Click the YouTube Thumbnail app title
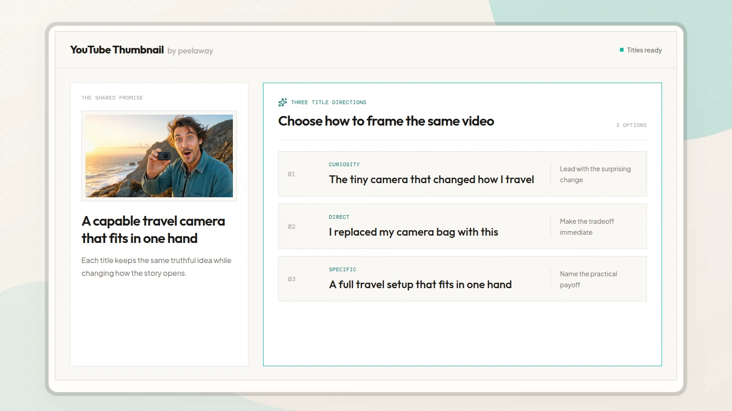Image resolution: width=732 pixels, height=411 pixels. pyautogui.click(x=117, y=50)
